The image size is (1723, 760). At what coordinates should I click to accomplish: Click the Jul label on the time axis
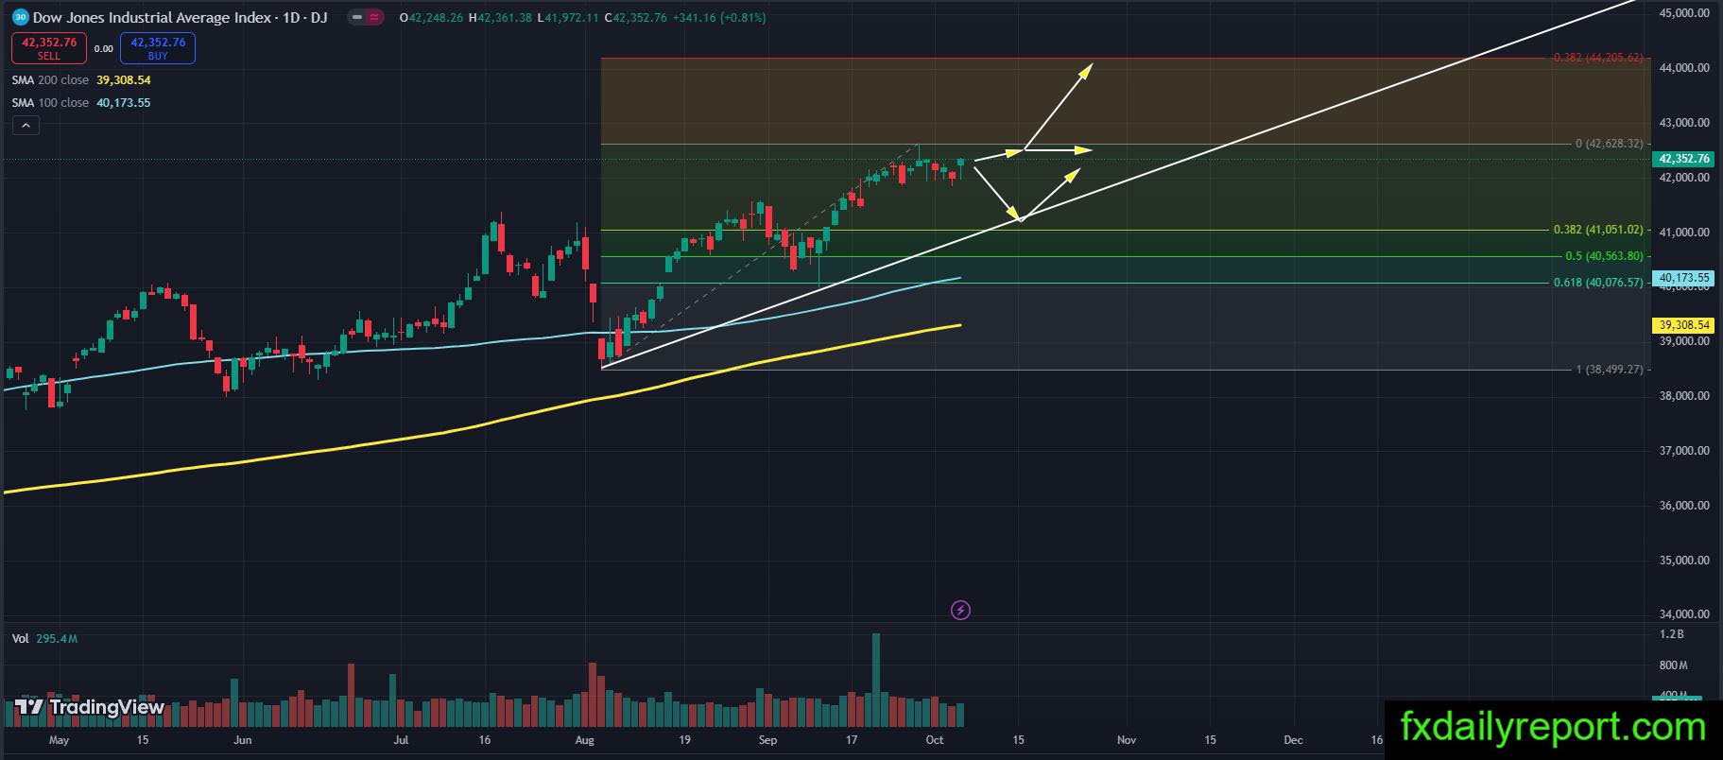[x=401, y=740]
